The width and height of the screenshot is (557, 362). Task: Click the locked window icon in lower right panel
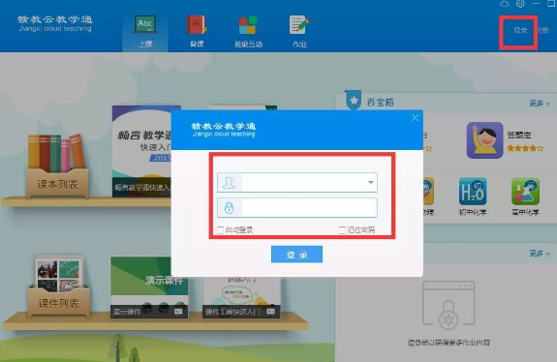click(449, 305)
